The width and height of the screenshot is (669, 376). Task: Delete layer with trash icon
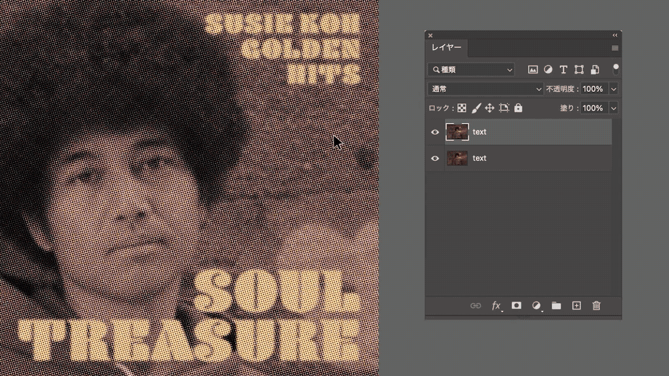click(x=596, y=305)
